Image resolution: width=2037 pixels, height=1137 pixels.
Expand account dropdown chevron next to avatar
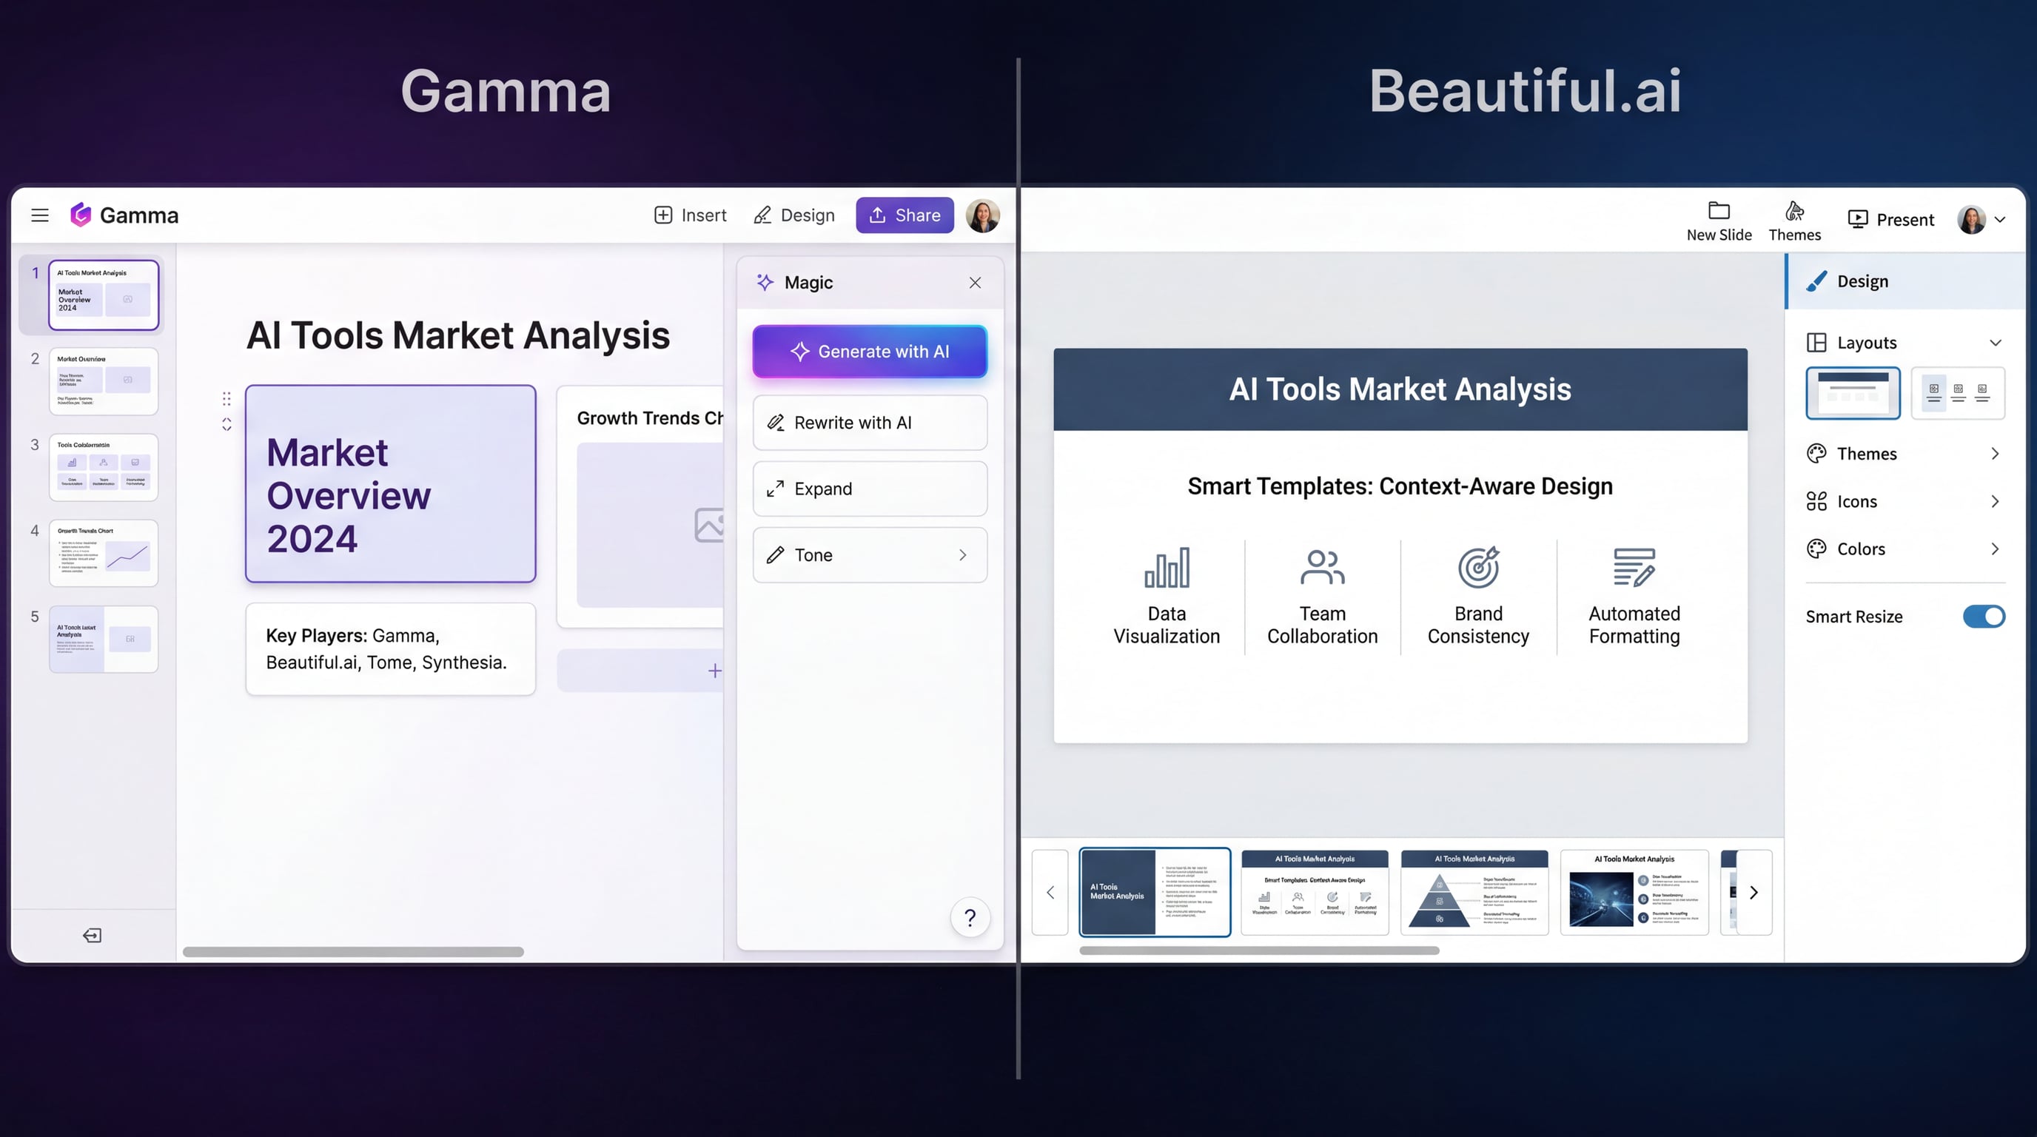click(x=2000, y=220)
